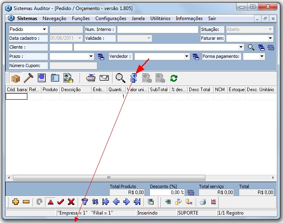The width and height of the screenshot is (283, 223).
Task: Open the filter funnel icon
Action: click(85, 202)
